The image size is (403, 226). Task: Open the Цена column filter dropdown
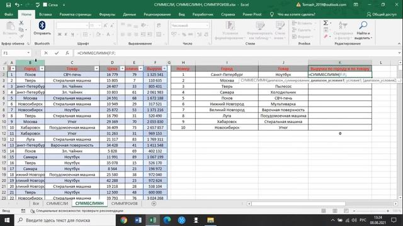point(122,68)
